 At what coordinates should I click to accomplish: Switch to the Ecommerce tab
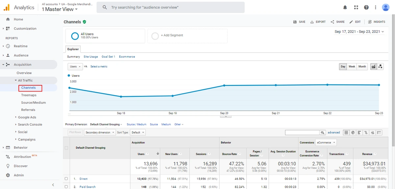(x=127, y=56)
